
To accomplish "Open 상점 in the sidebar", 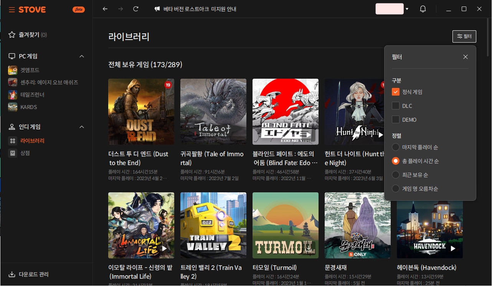I will [25, 153].
